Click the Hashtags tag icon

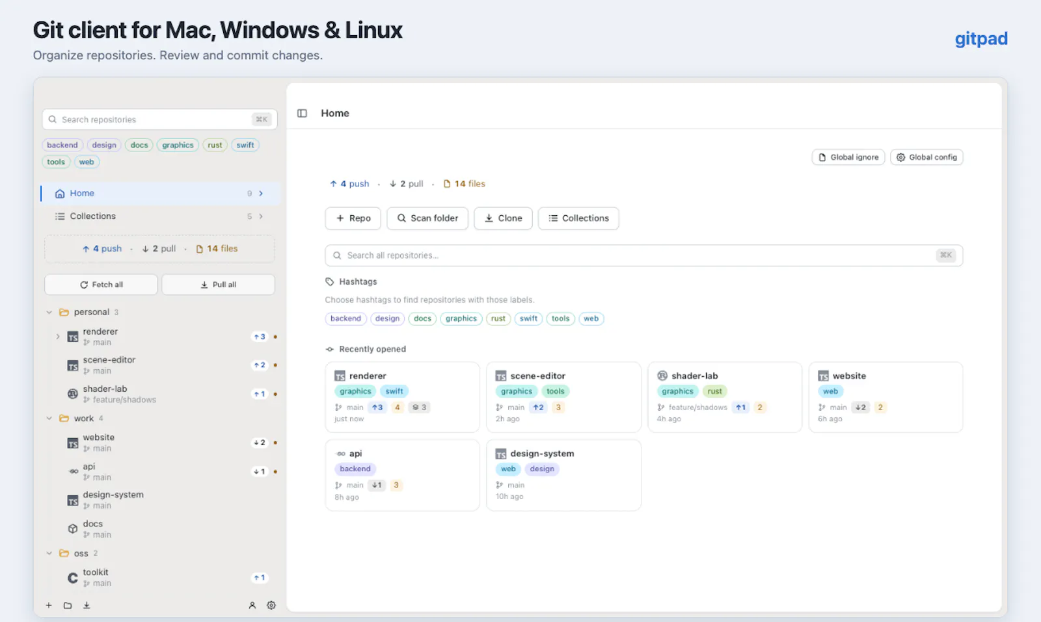click(x=330, y=281)
